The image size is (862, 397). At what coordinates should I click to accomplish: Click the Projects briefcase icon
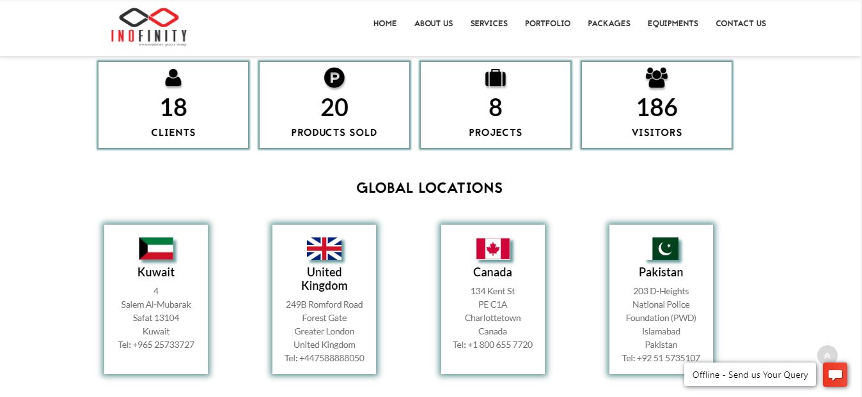point(496,78)
